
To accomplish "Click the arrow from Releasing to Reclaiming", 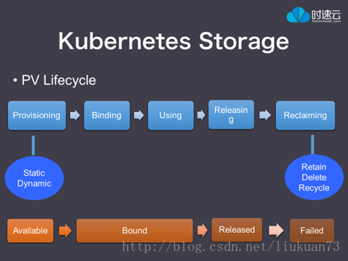I will [265, 115].
